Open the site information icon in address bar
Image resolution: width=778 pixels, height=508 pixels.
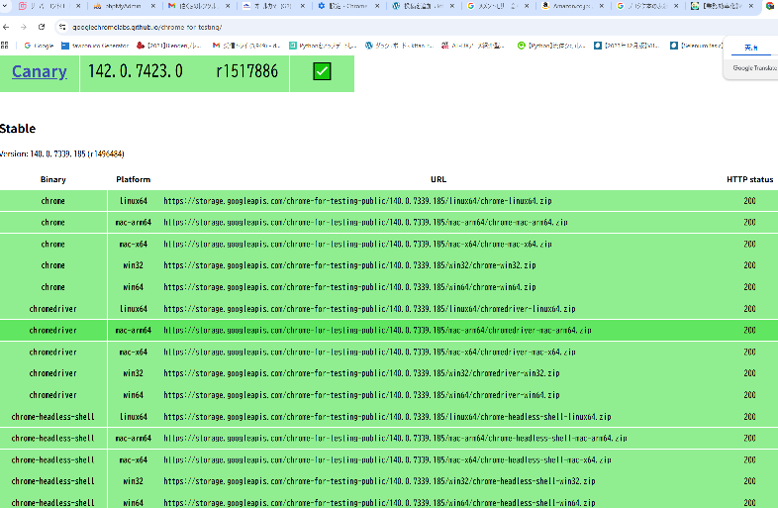[x=62, y=27]
